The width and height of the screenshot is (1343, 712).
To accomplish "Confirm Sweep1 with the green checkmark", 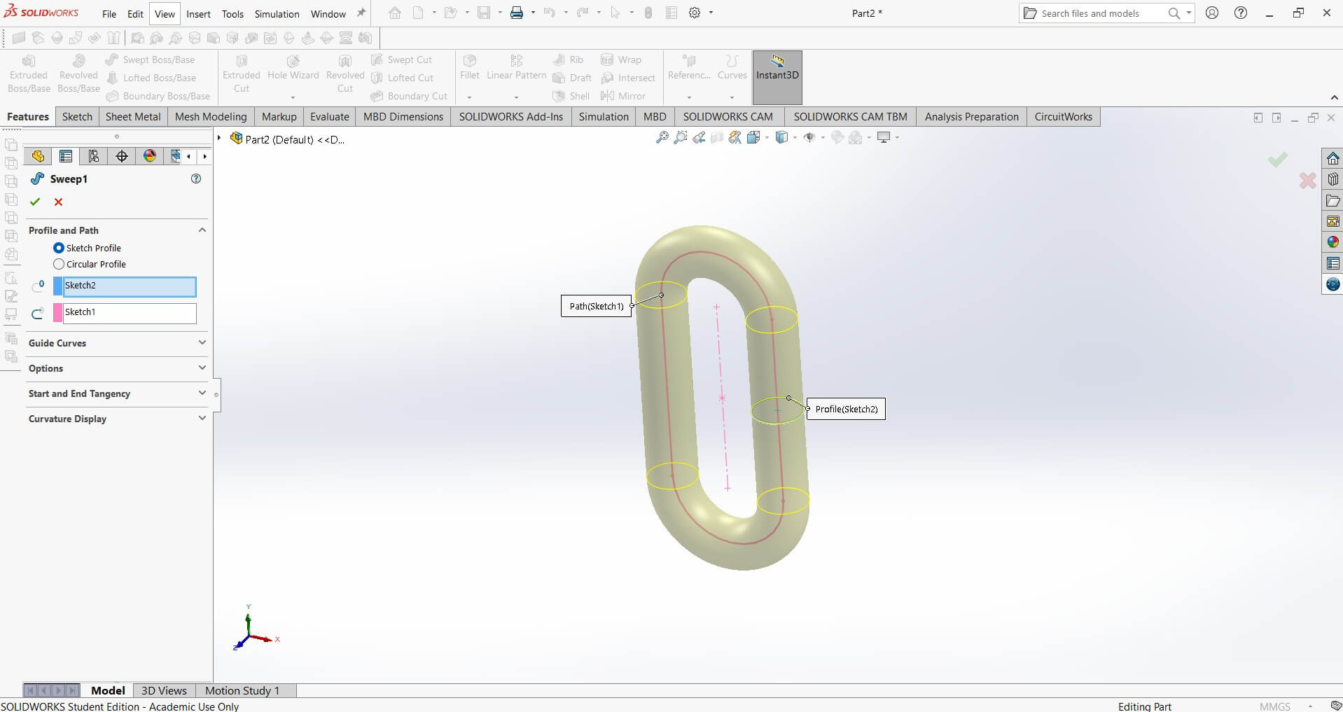I will 35,202.
